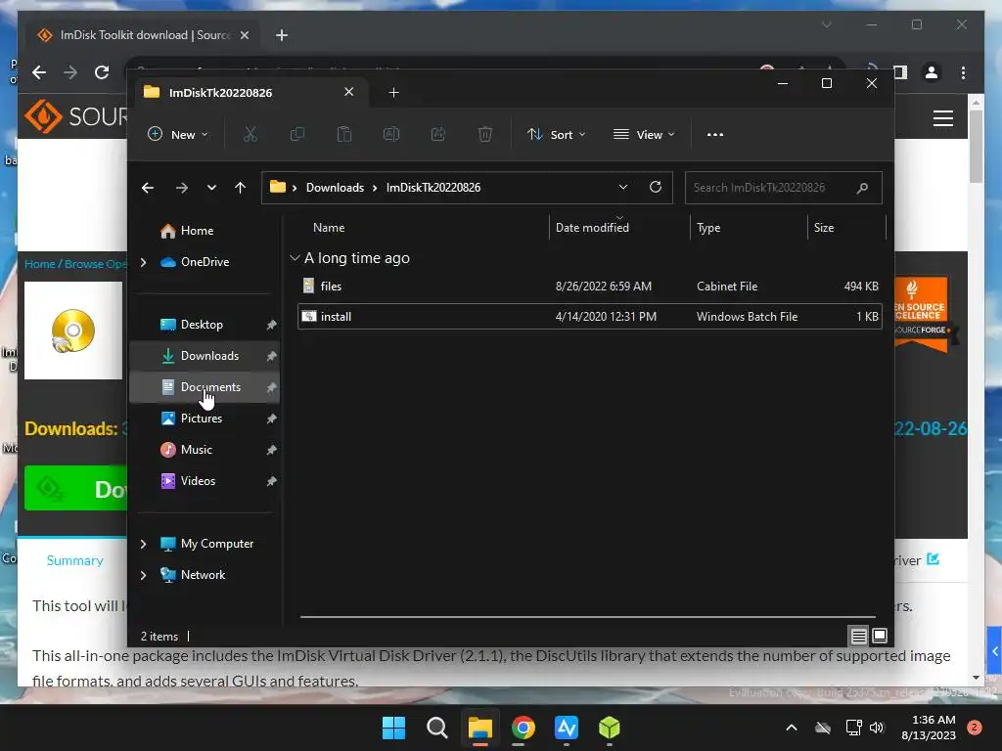This screenshot has width=1002, height=751.
Task: Open Documents in the navigation pane
Action: [x=210, y=387]
